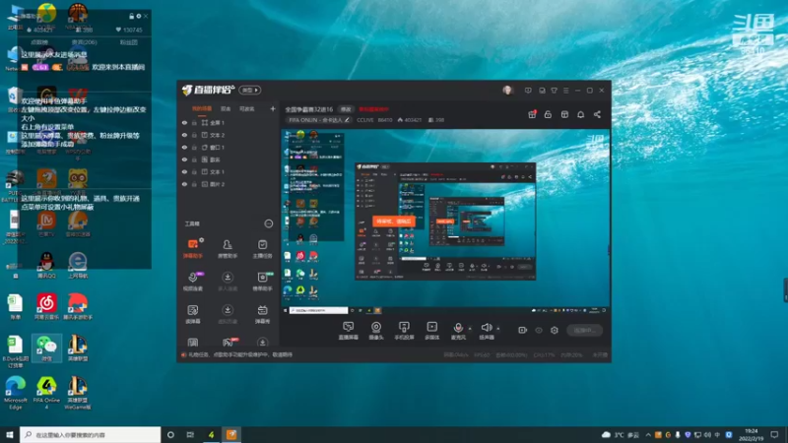This screenshot has height=443, width=788.
Task: Click the grey streaming status button
Action: click(x=585, y=330)
